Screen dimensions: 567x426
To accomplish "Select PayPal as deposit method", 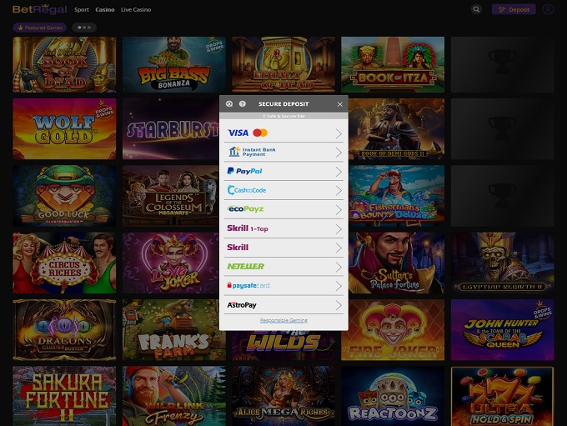I will (283, 172).
